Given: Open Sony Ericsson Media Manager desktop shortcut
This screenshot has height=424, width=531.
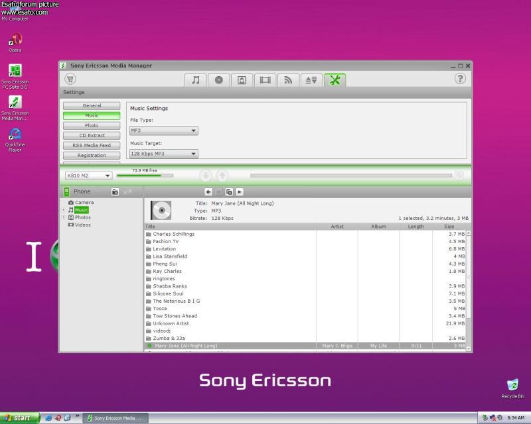Looking at the screenshot, I should pos(15,108).
